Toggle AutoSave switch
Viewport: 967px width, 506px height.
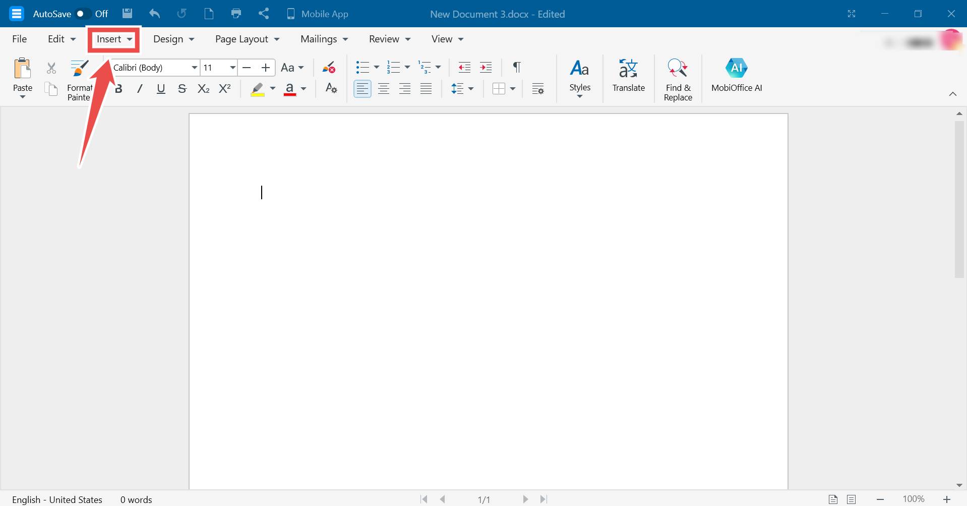click(83, 14)
